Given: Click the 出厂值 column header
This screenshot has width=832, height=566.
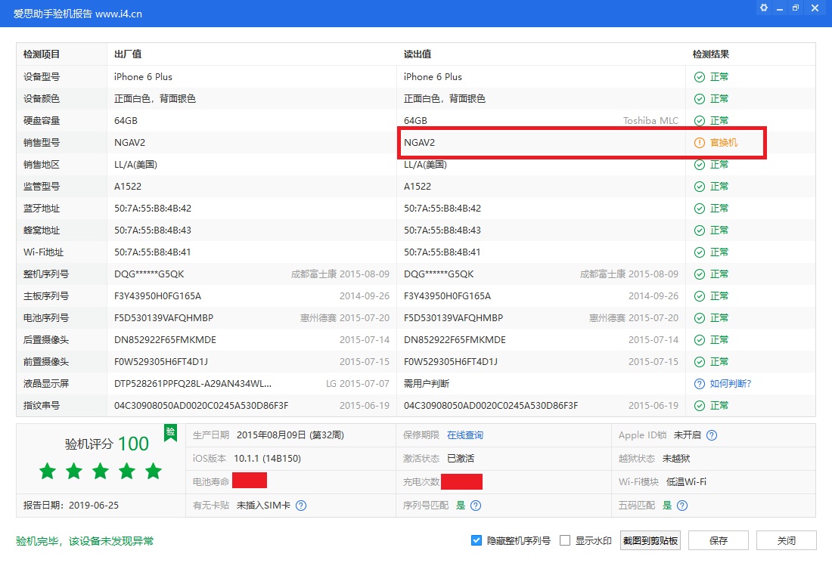Looking at the screenshot, I should coord(128,54).
